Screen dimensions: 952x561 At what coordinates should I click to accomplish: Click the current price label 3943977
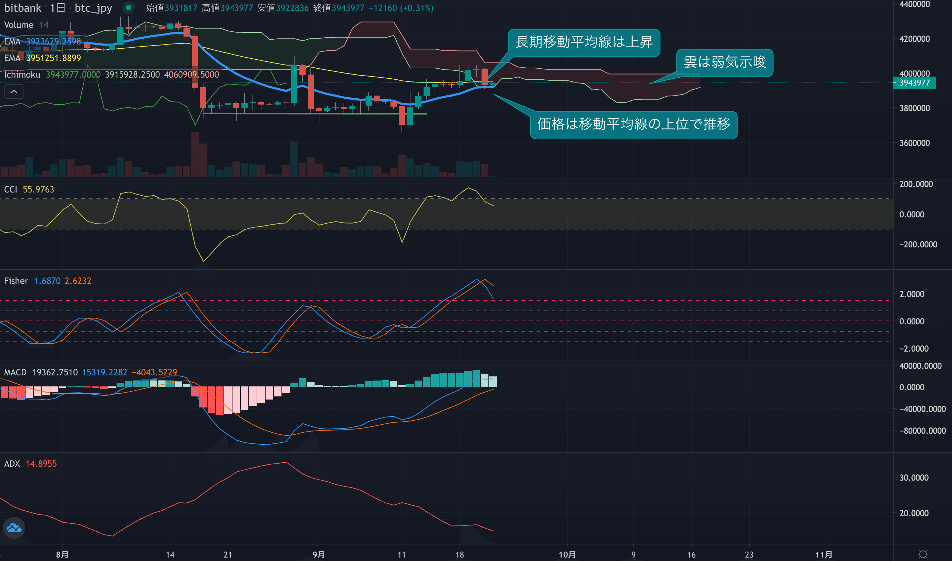coord(914,83)
